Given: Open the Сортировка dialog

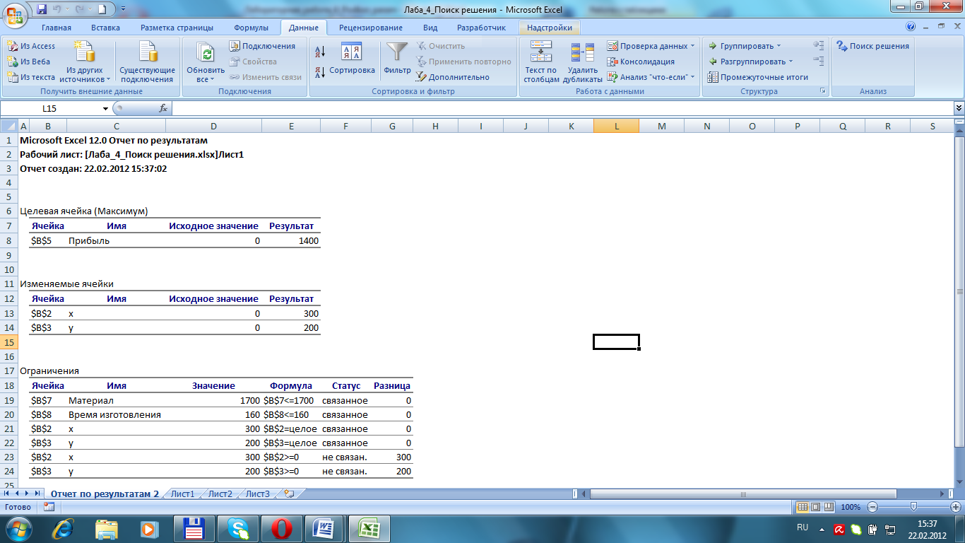Looking at the screenshot, I should point(352,58).
